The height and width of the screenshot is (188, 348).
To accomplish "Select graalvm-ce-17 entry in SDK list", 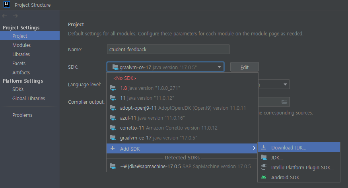I will [x=182, y=138].
